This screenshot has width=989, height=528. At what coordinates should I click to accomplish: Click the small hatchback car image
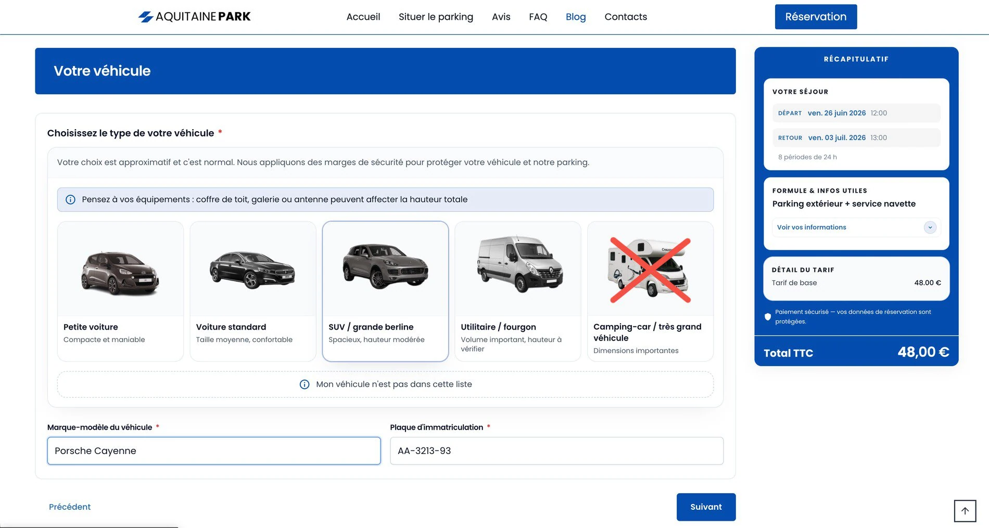[x=120, y=273]
